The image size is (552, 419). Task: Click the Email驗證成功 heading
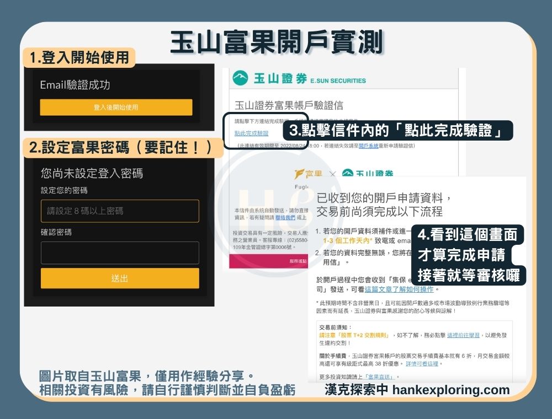click(75, 85)
